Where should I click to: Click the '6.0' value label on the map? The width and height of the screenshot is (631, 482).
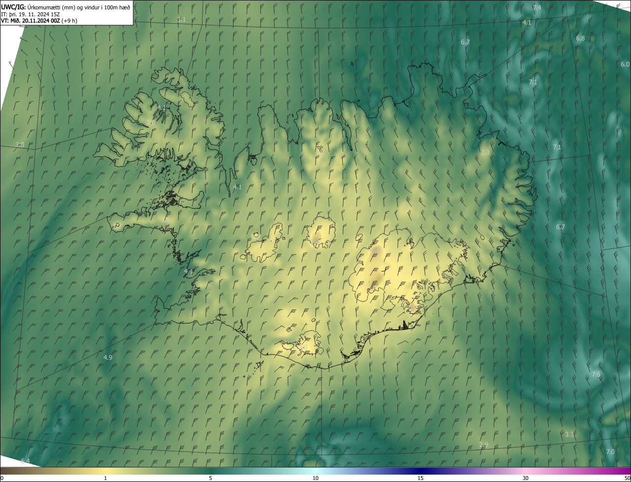click(x=625, y=65)
